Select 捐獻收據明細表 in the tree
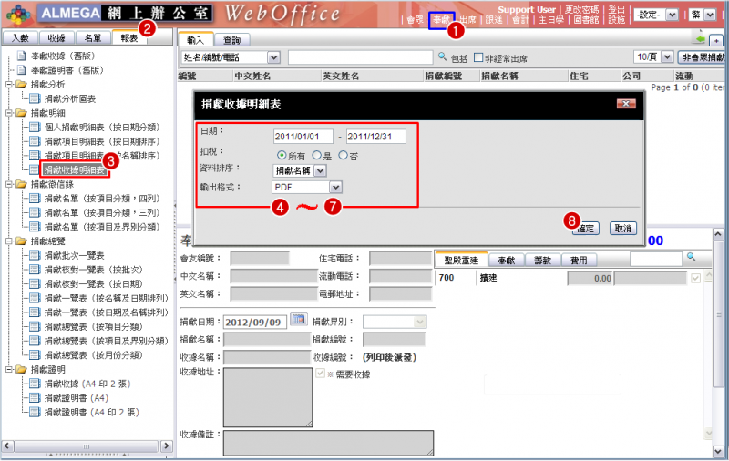Viewport: 729px width, 461px height. click(x=75, y=170)
